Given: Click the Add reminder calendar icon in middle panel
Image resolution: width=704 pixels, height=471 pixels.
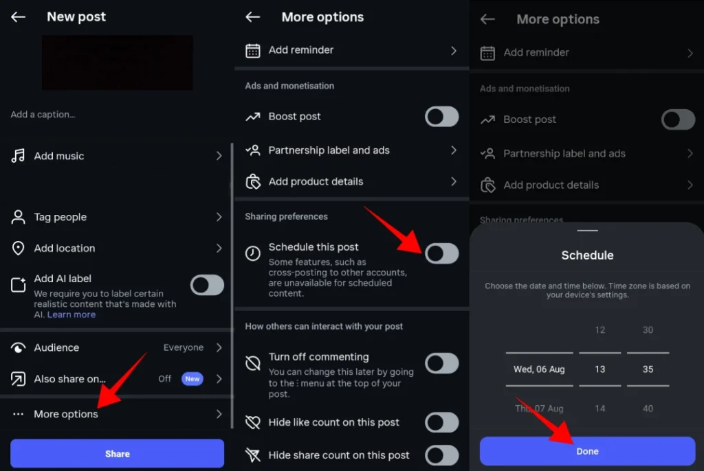Looking at the screenshot, I should point(253,50).
